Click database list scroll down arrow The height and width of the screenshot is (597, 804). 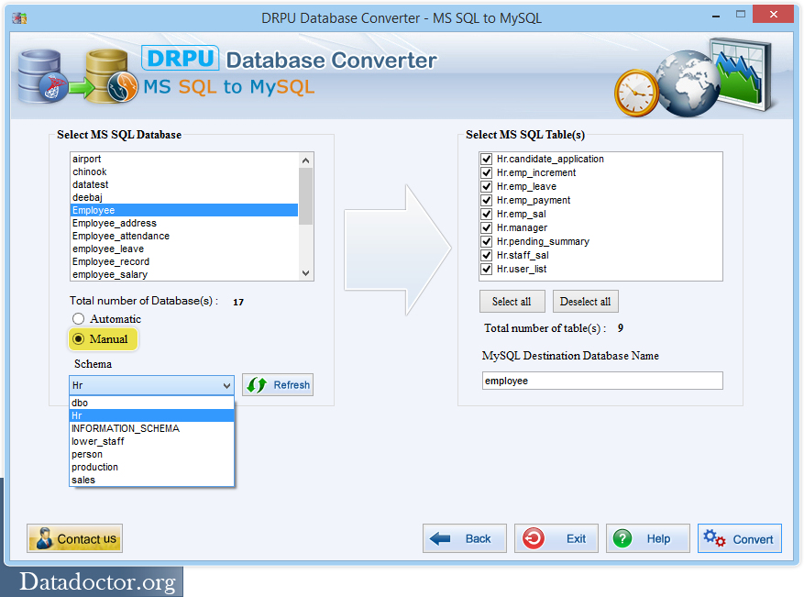coord(305,273)
